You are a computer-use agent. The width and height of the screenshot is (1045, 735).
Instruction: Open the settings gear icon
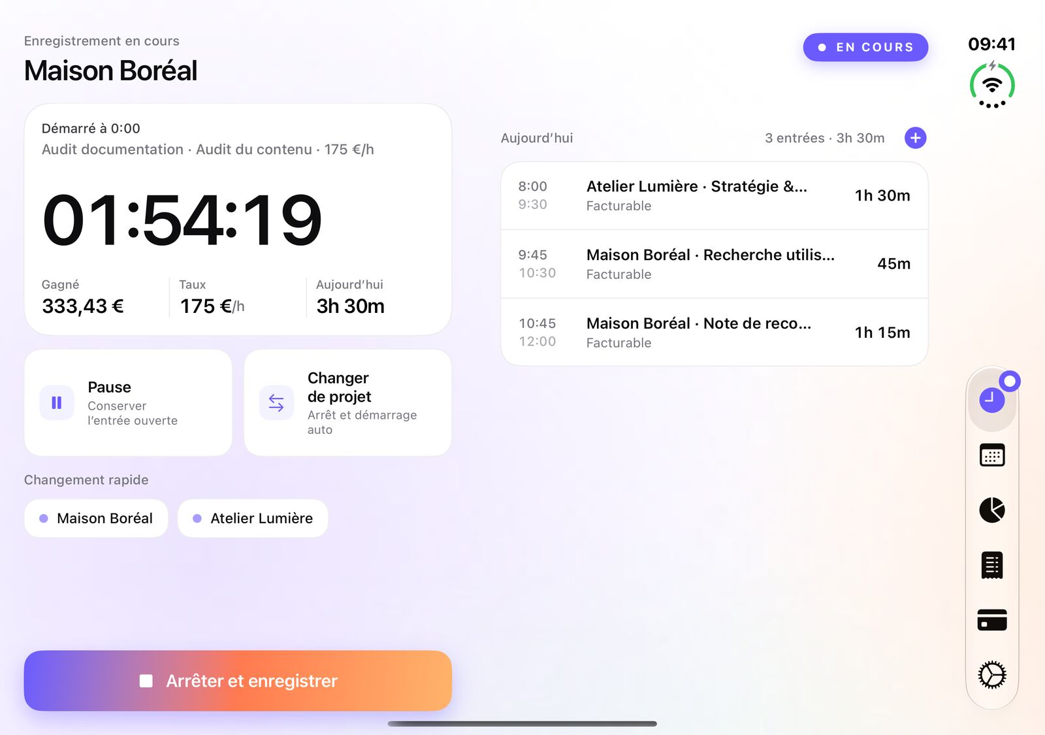click(x=991, y=674)
